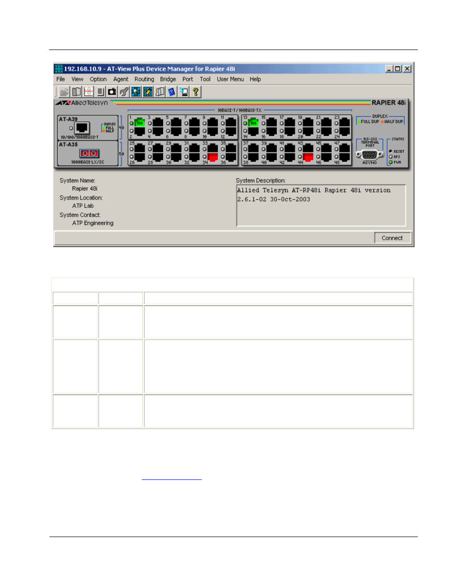Open the Option menu

click(98, 80)
